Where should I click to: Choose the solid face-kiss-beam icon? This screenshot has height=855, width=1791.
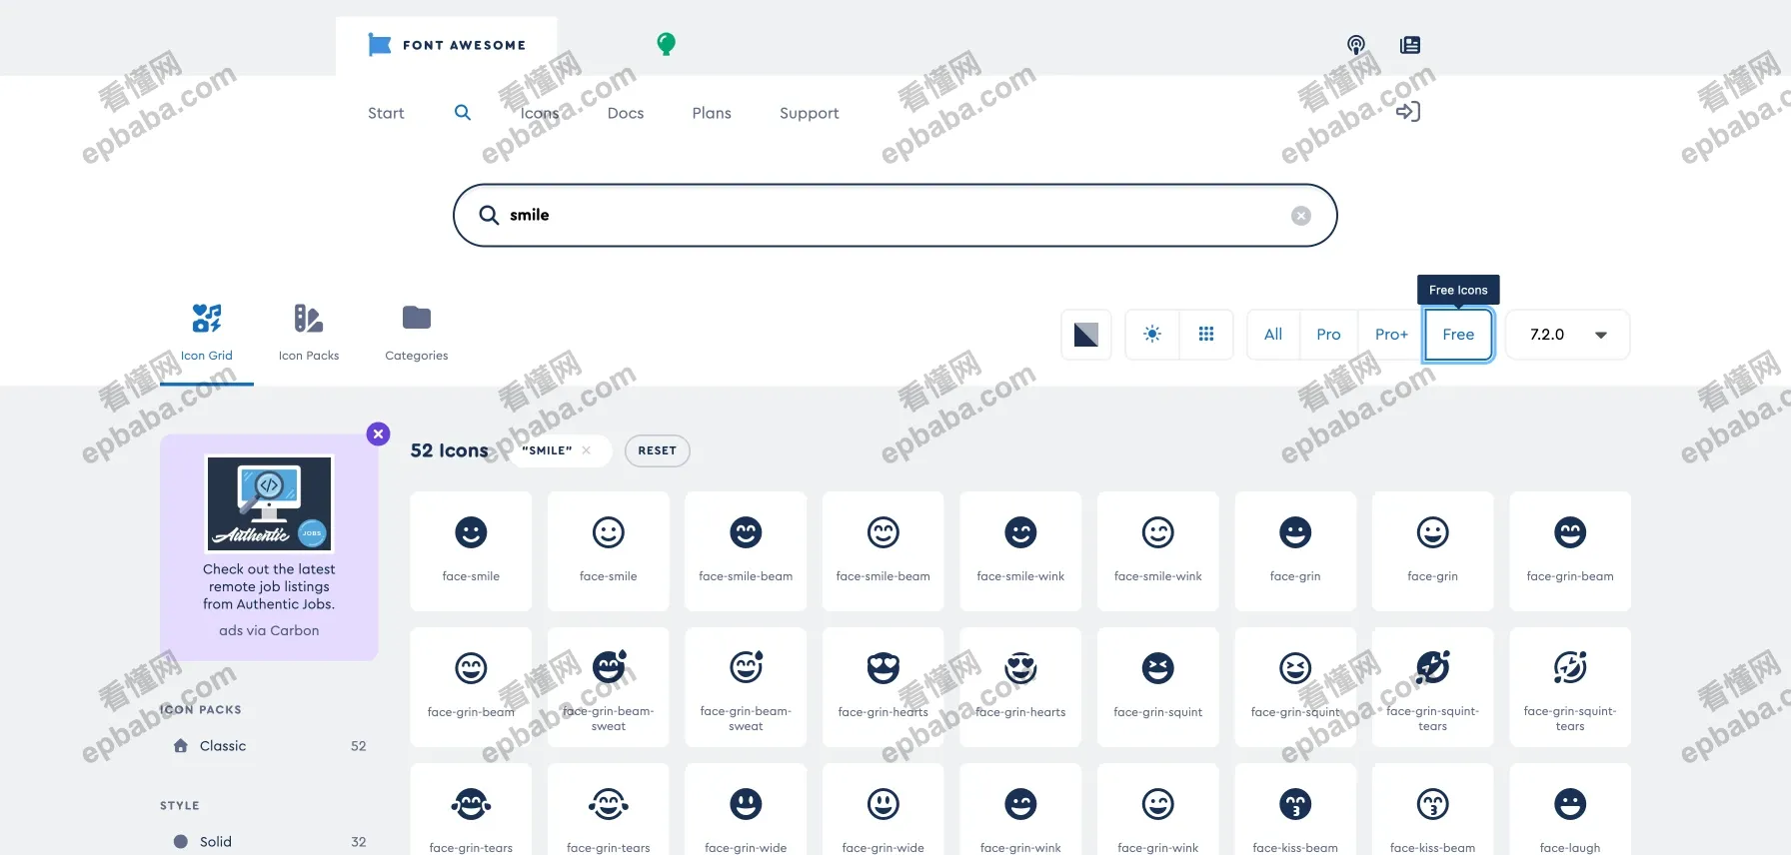coord(1295,809)
